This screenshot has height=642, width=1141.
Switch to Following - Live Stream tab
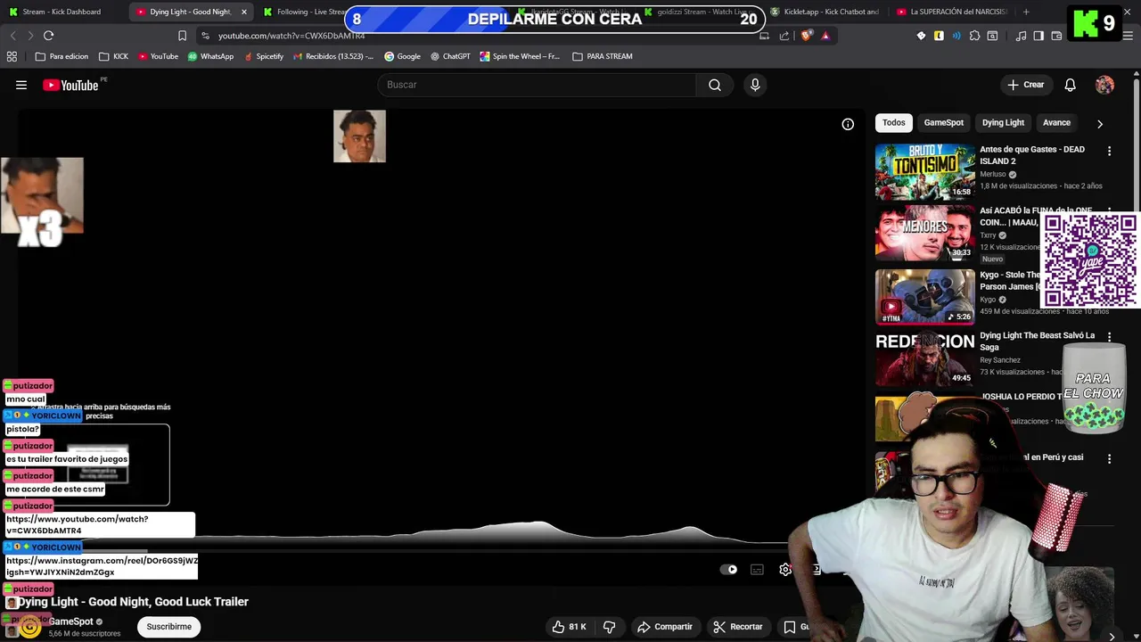tap(306, 12)
